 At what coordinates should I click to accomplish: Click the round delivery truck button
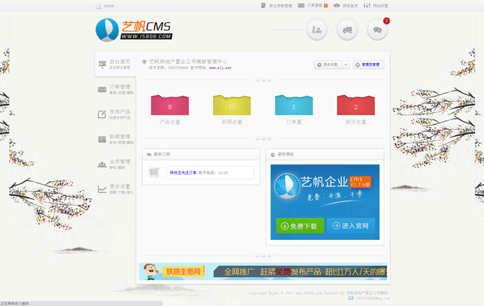click(347, 30)
